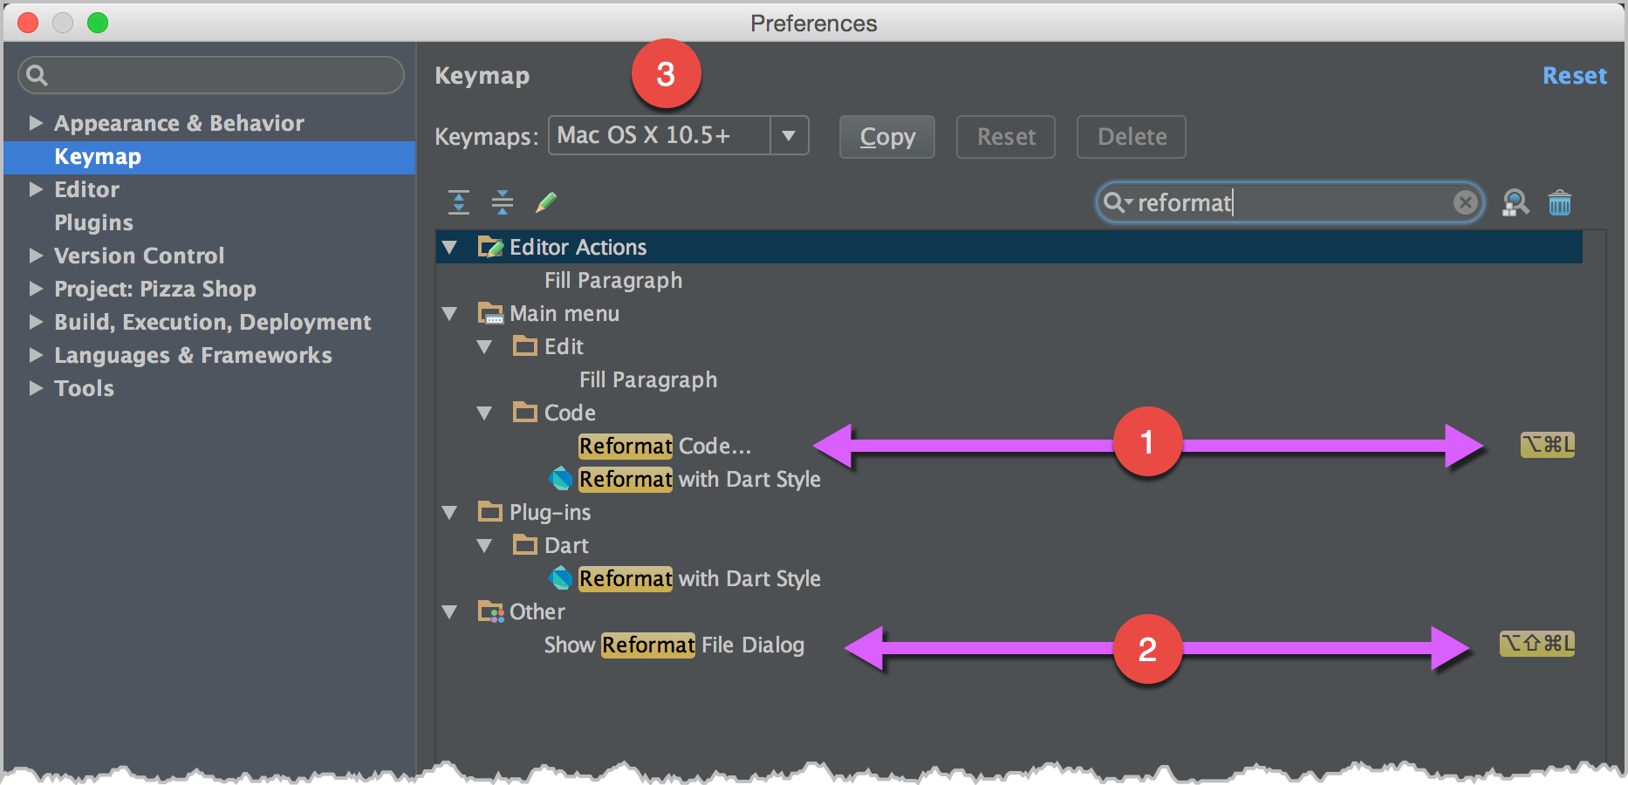The image size is (1628, 785).
Task: Click the Dart icon next to Reformat with Dart Style
Action: coord(563,479)
